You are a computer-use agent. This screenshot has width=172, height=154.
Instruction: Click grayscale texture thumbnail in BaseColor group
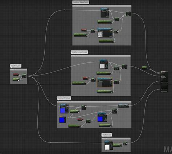click(100, 35)
